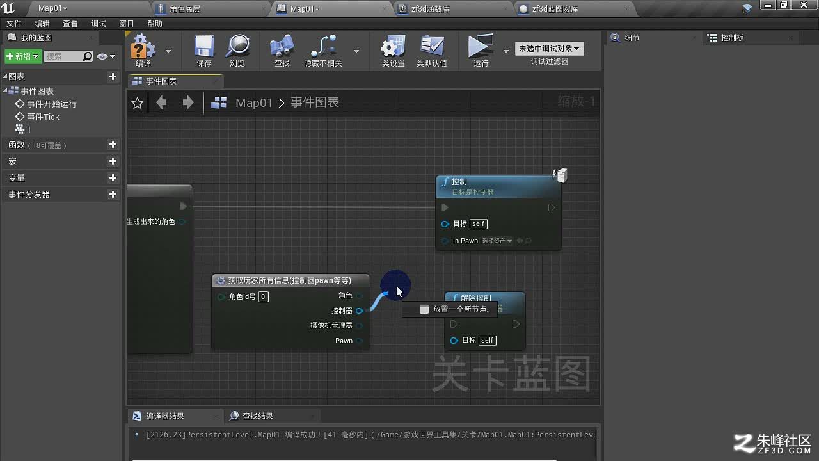Click the Unreal Engine logo icon
Image resolution: width=819 pixels, height=461 pixels.
tap(8, 8)
